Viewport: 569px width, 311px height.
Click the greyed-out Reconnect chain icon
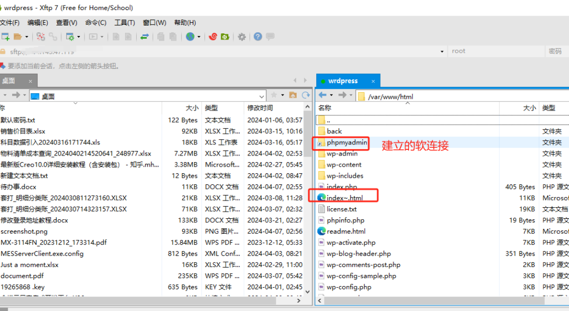(53, 37)
